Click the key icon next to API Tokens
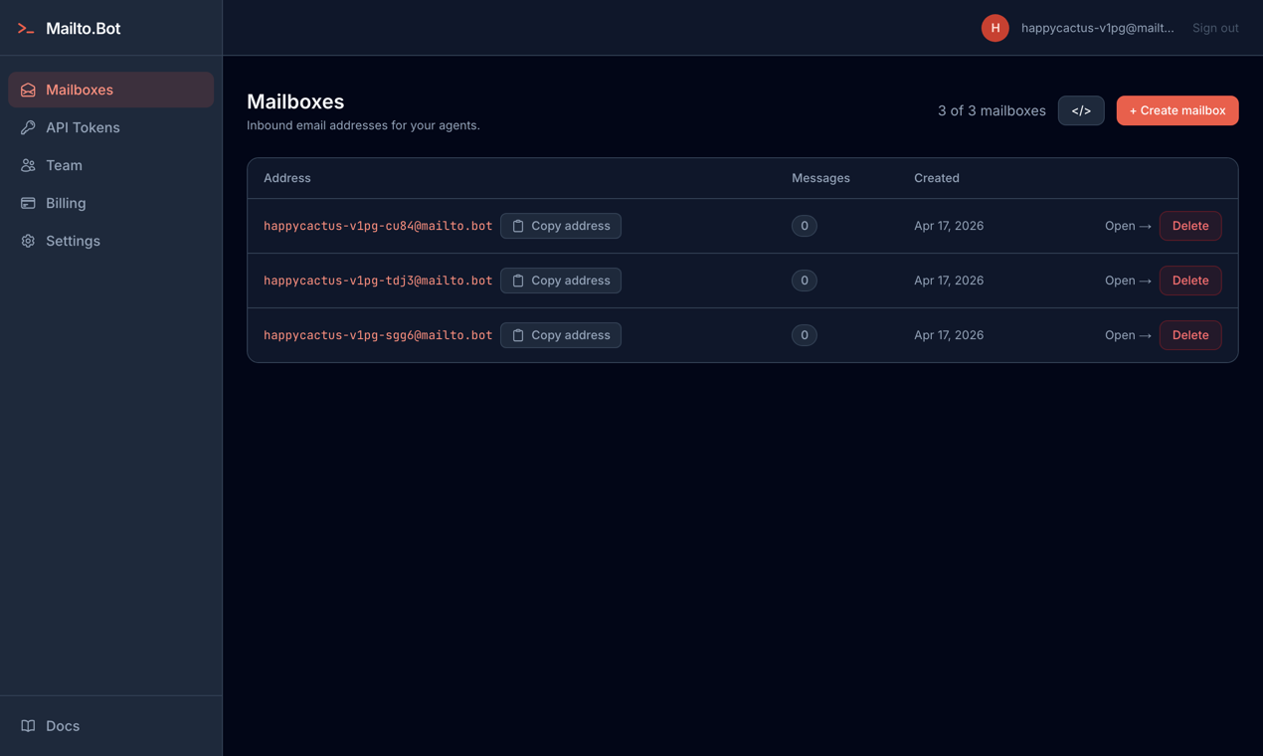The height and width of the screenshot is (756, 1263). click(x=28, y=127)
